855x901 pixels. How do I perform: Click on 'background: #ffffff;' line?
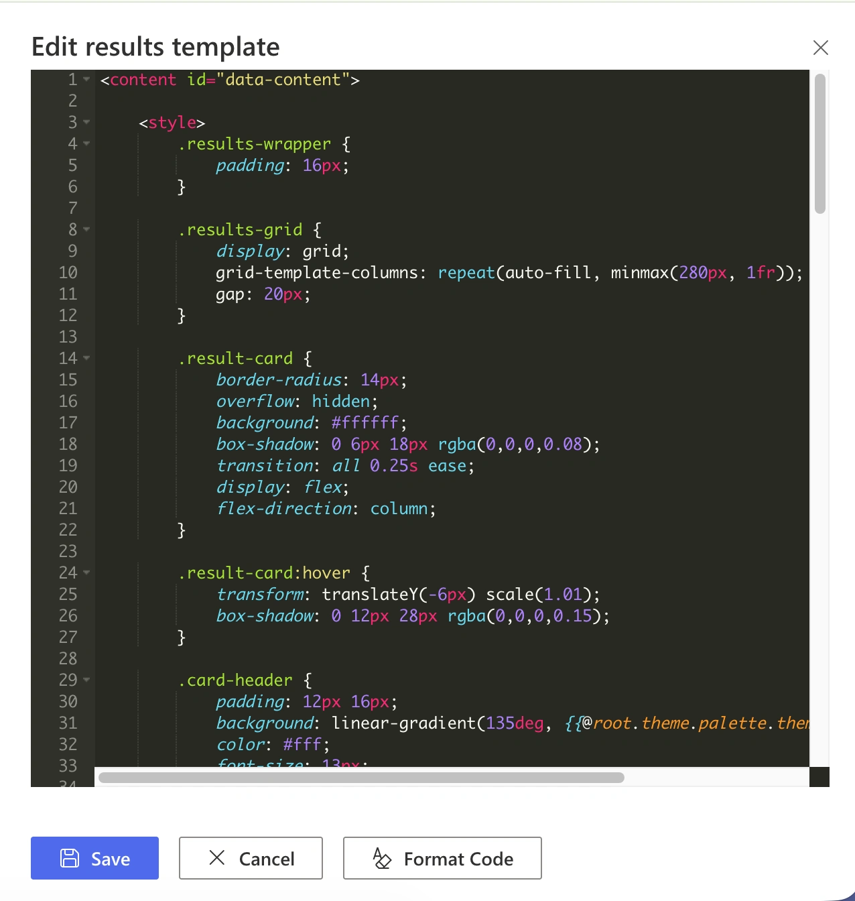pos(311,423)
